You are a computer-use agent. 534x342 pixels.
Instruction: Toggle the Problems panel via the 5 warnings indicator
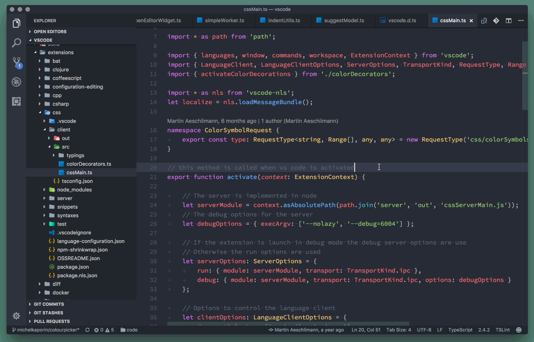109,330
